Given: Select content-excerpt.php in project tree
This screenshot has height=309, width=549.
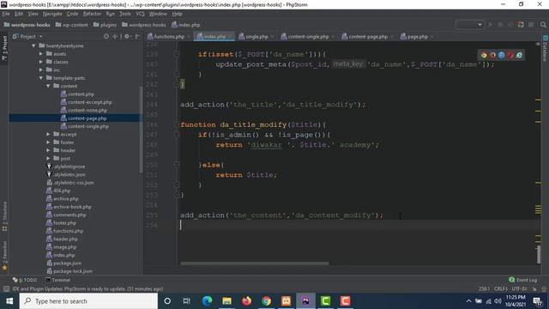Looking at the screenshot, I should pos(89,102).
